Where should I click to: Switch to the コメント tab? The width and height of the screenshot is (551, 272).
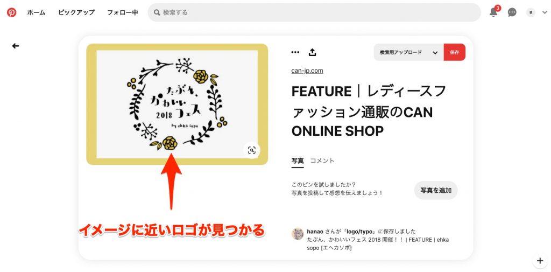tap(322, 161)
